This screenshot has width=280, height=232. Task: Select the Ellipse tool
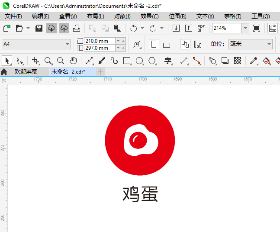coord(139,61)
